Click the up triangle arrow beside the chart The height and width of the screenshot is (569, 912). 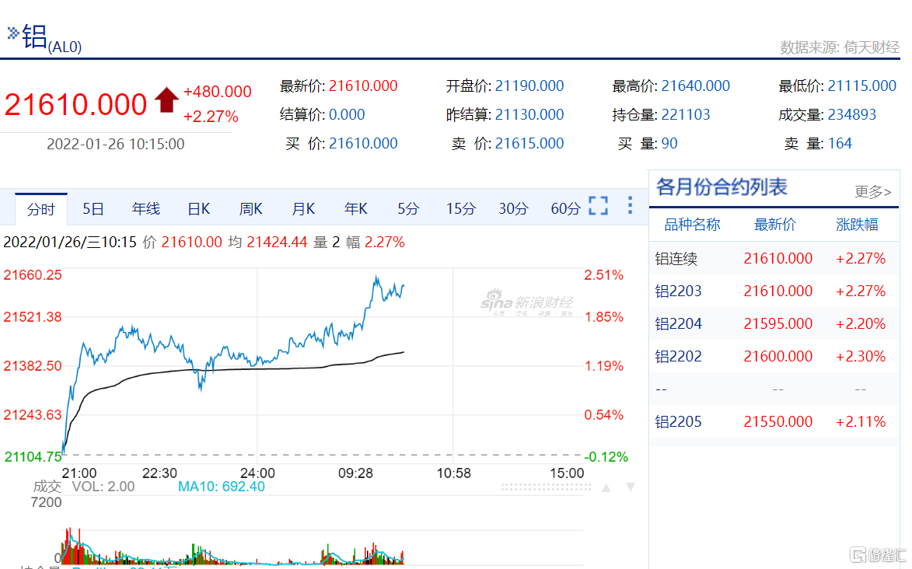point(608,487)
